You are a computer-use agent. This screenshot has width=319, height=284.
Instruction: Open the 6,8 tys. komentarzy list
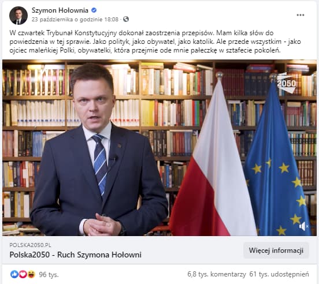pyautogui.click(x=217, y=274)
